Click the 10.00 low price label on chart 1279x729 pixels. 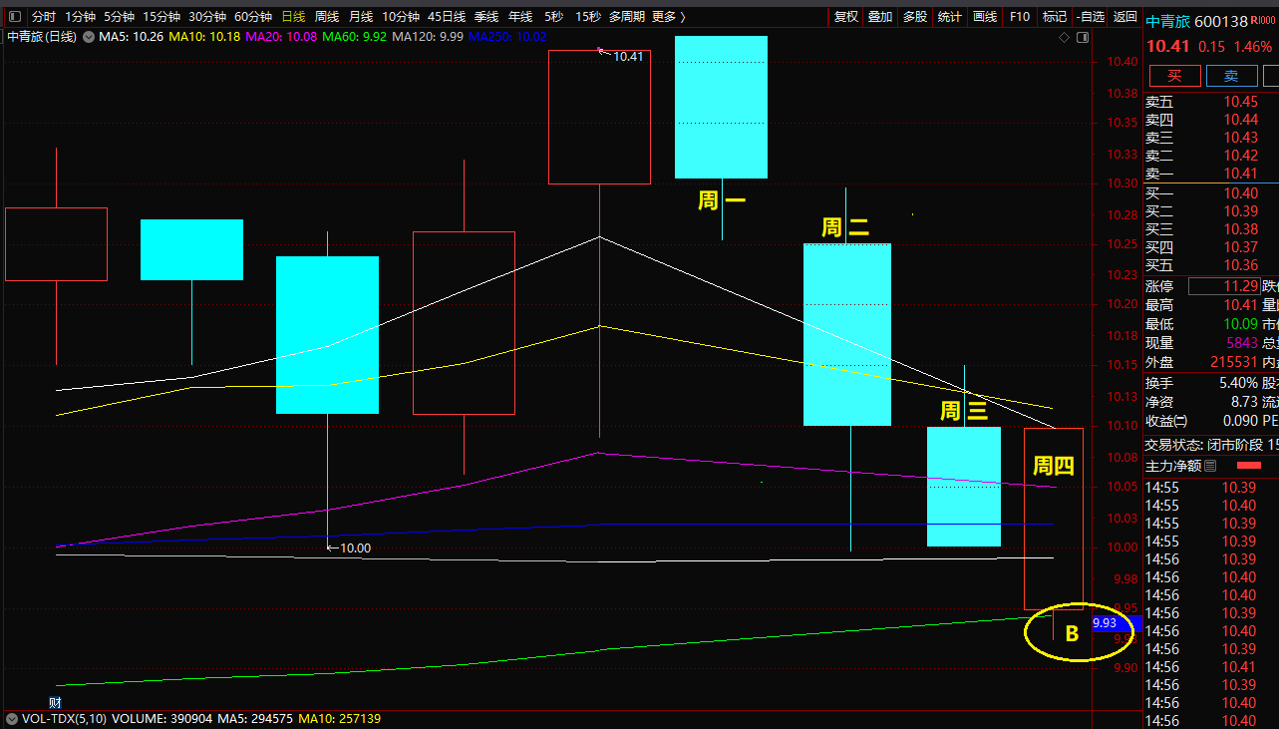(x=355, y=547)
